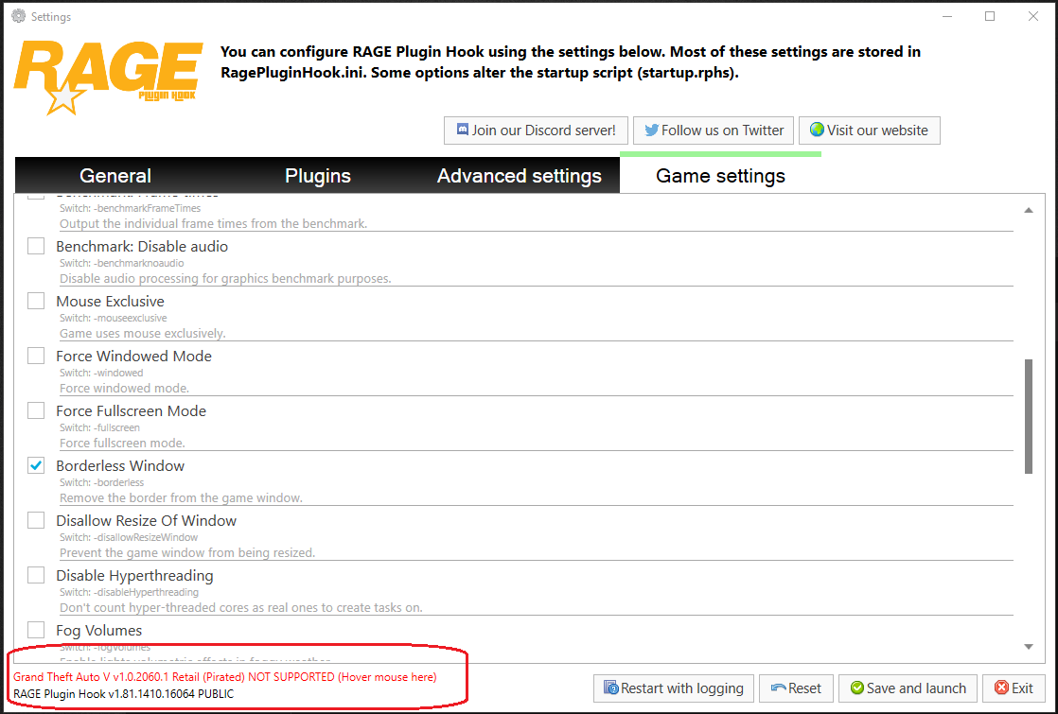
Task: Enable Disallow Resize Of Window
Action: click(x=36, y=520)
